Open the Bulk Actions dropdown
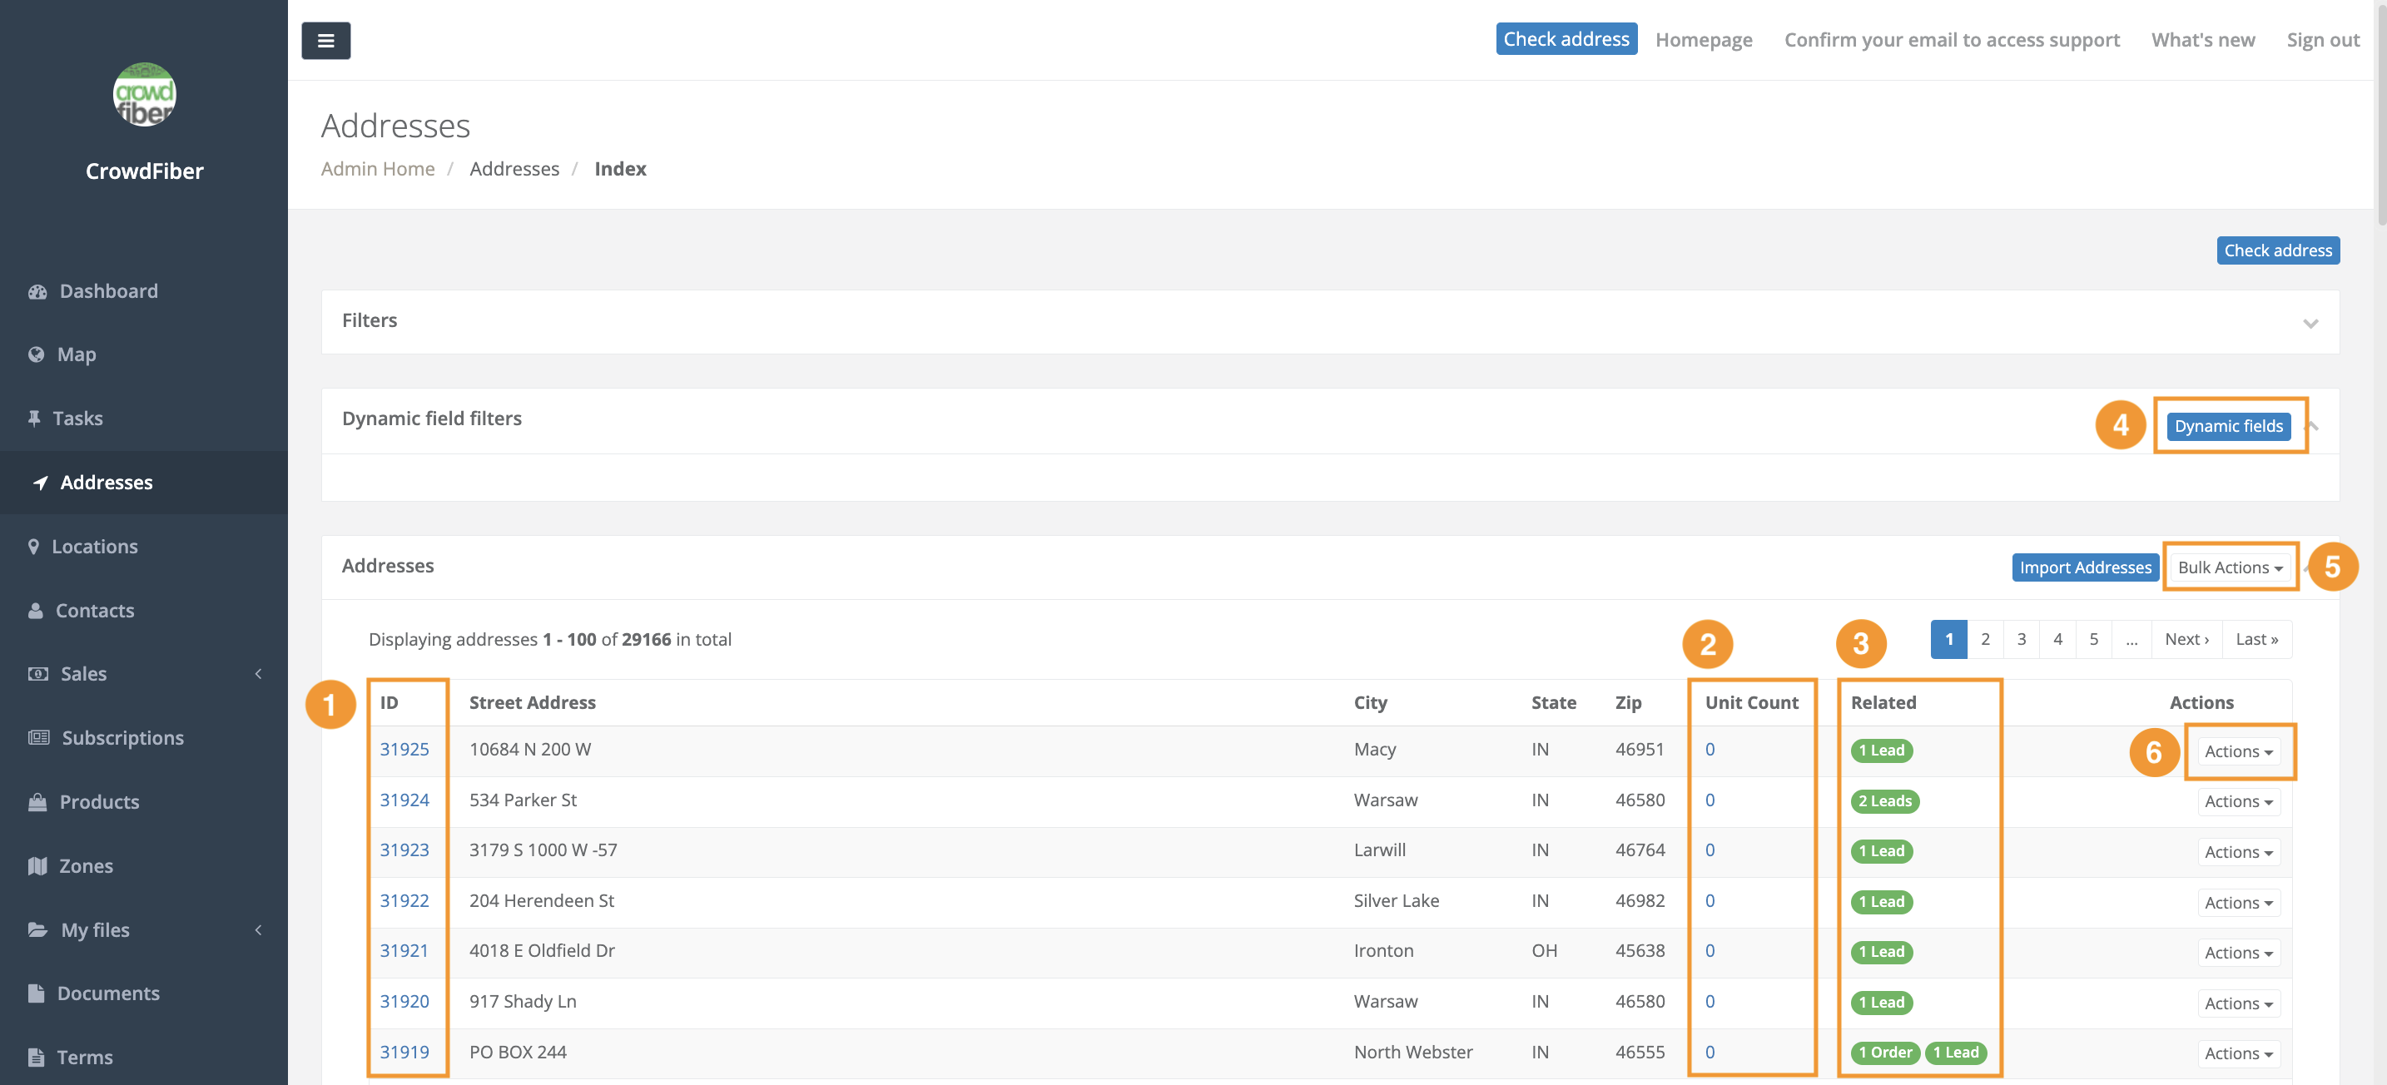Screen dimensions: 2387x1085 pos(2230,567)
